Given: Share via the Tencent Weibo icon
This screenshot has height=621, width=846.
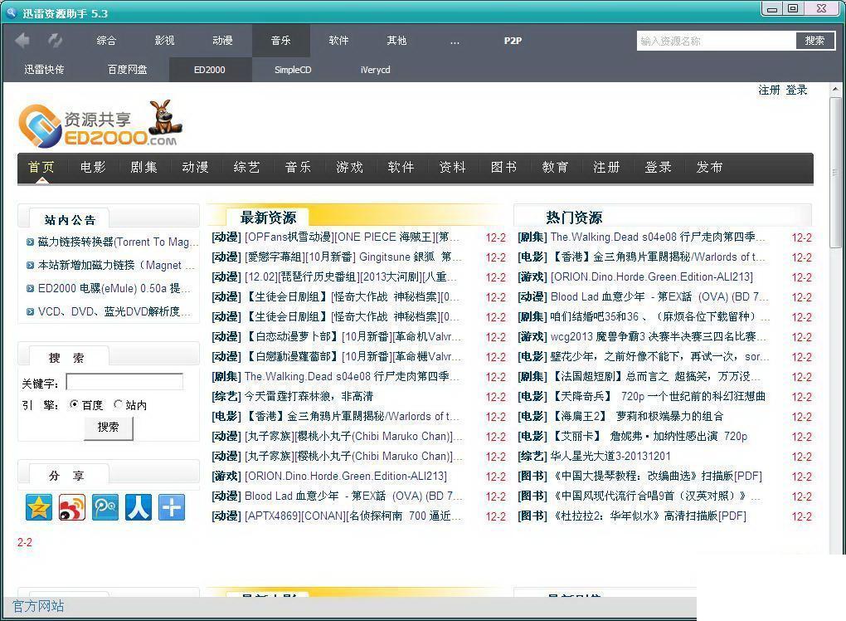Looking at the screenshot, I should (105, 507).
